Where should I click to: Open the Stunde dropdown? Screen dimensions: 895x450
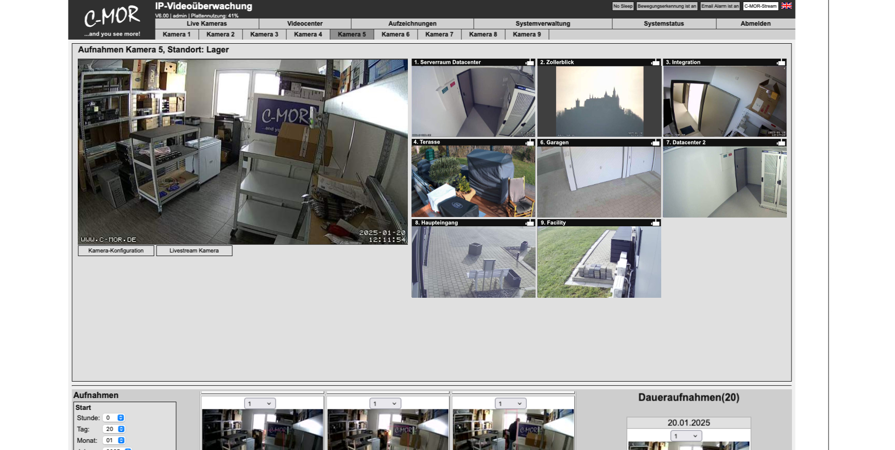[114, 418]
